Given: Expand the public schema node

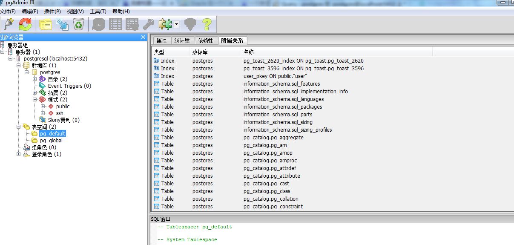Looking at the screenshot, I should click(x=43, y=107).
